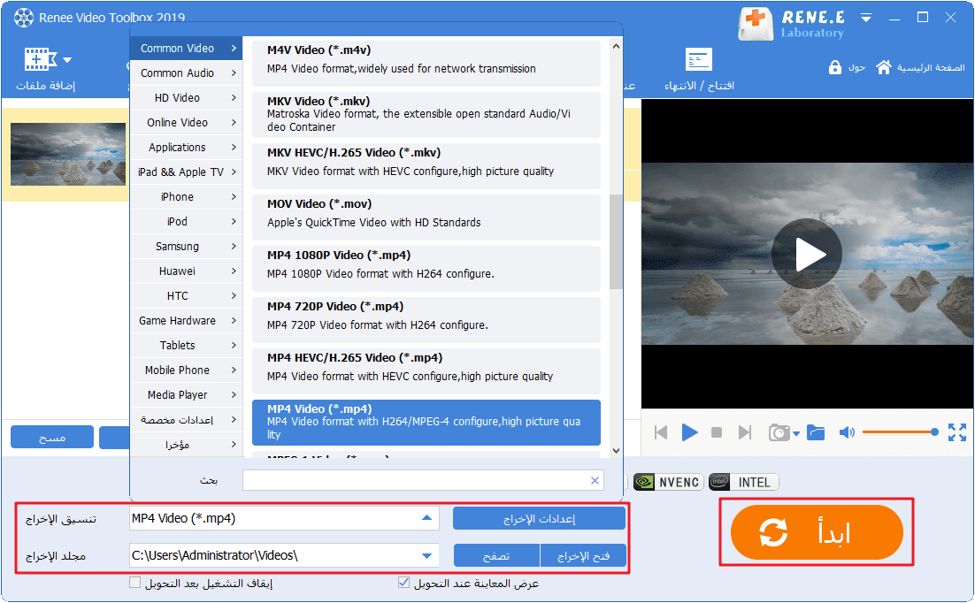The width and height of the screenshot is (975, 603).
Task: Open snapshot folder icon
Action: click(816, 432)
